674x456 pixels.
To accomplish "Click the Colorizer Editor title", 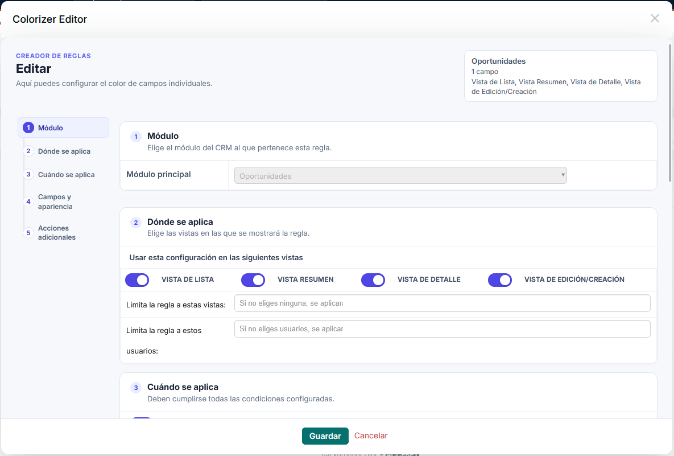I will 50,19.
